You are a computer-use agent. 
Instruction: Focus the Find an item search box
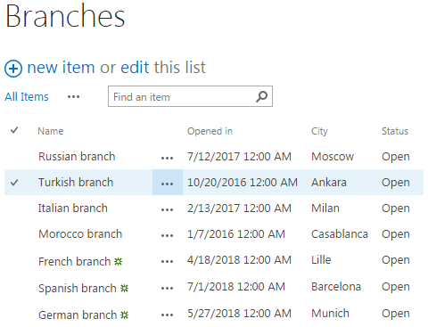[190, 96]
